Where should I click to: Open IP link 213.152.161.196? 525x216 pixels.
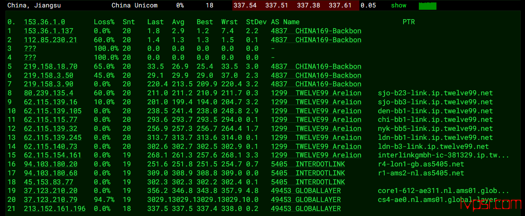pos(55,209)
